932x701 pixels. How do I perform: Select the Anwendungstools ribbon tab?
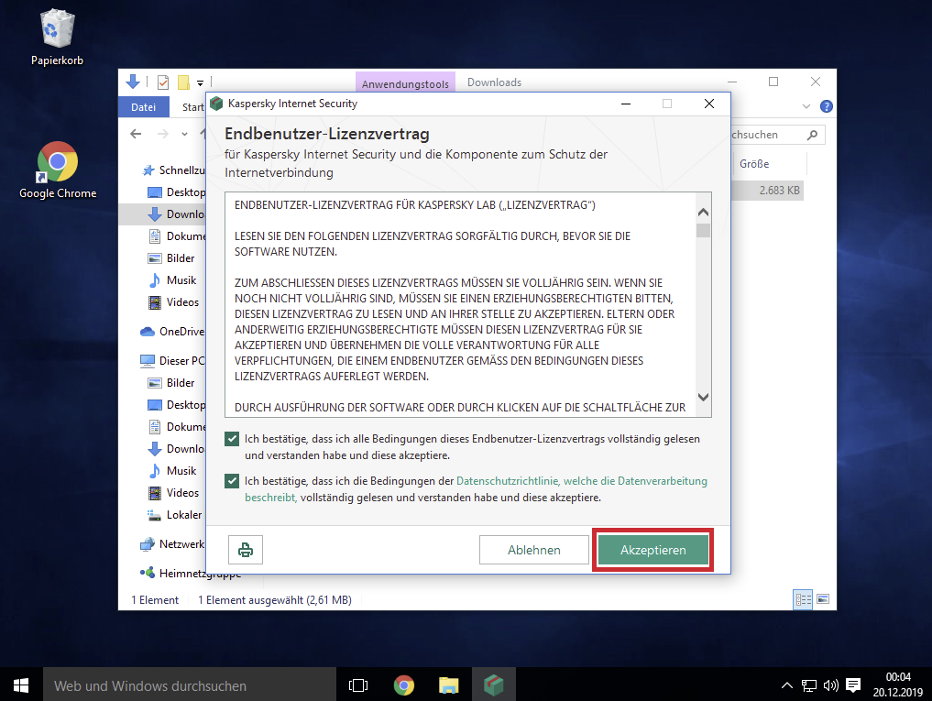[x=405, y=83]
